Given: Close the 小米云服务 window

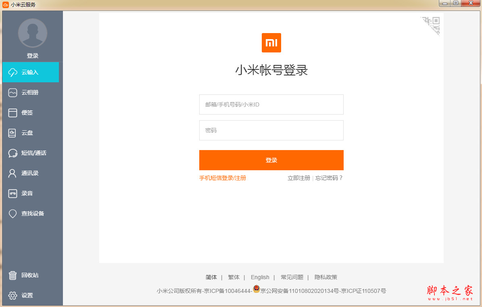Looking at the screenshot, I should tap(471, 3).
